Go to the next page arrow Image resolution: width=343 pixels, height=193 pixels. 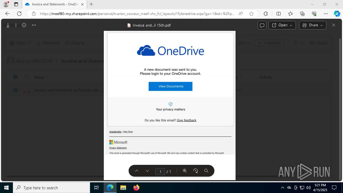pyautogui.click(x=147, y=171)
